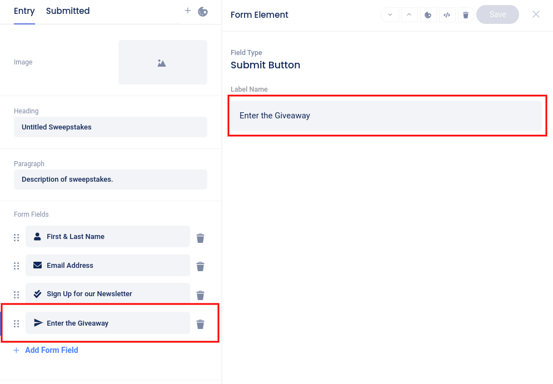The width and height of the screenshot is (553, 384).
Task: Select the Entry tab
Action: (24, 11)
